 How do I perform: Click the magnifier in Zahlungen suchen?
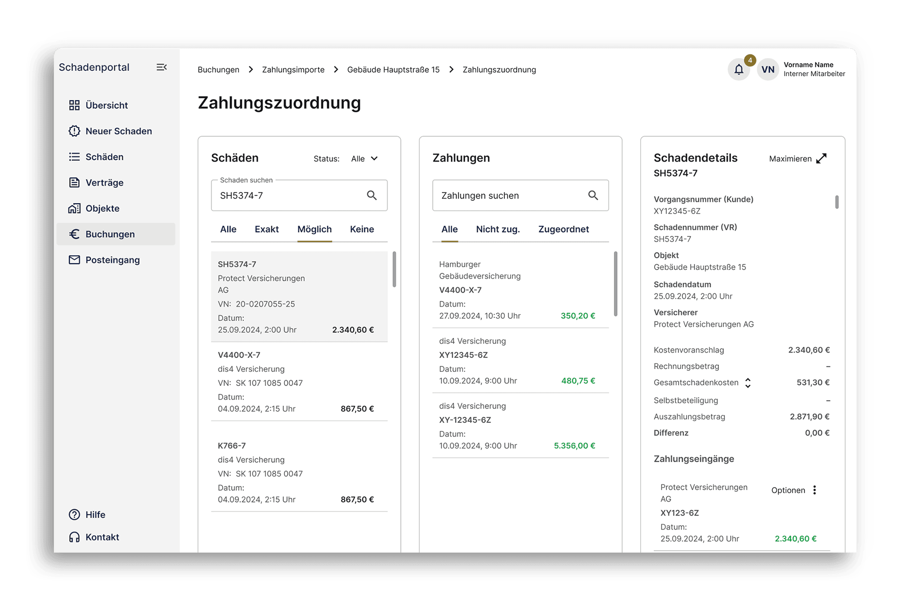tap(593, 195)
